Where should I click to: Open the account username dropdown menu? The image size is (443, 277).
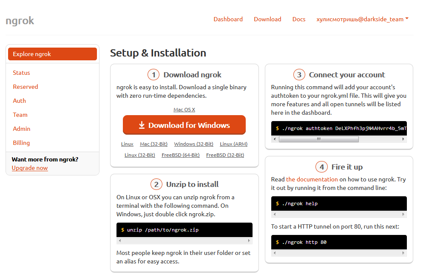[x=362, y=19]
